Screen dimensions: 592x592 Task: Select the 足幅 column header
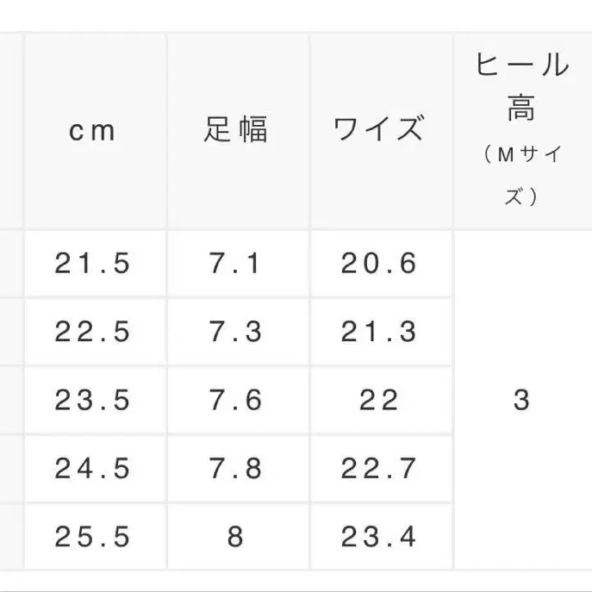(x=236, y=131)
